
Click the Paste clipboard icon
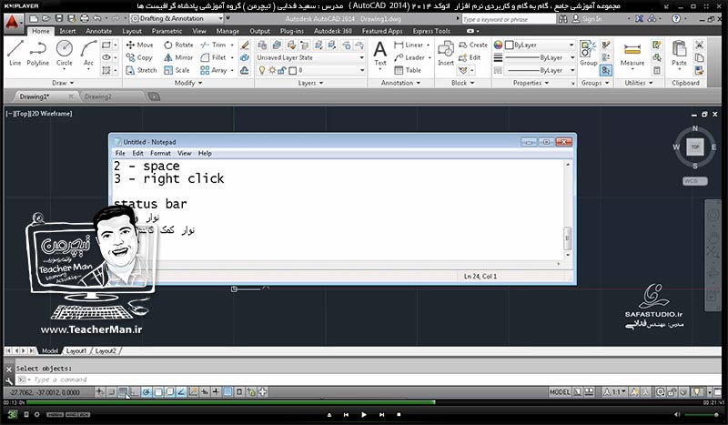pos(679,54)
